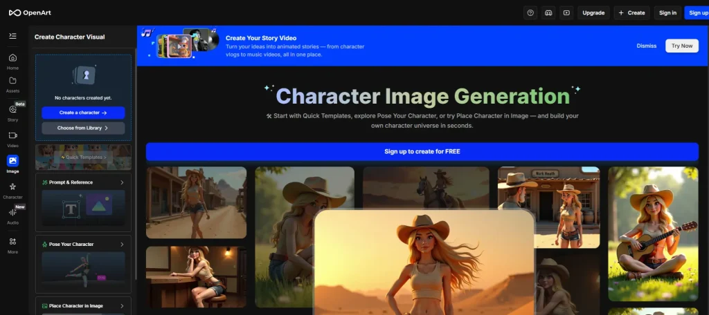Screen dimensions: 709x315
Task: Open Assets folder in sidebar
Action: (12, 85)
